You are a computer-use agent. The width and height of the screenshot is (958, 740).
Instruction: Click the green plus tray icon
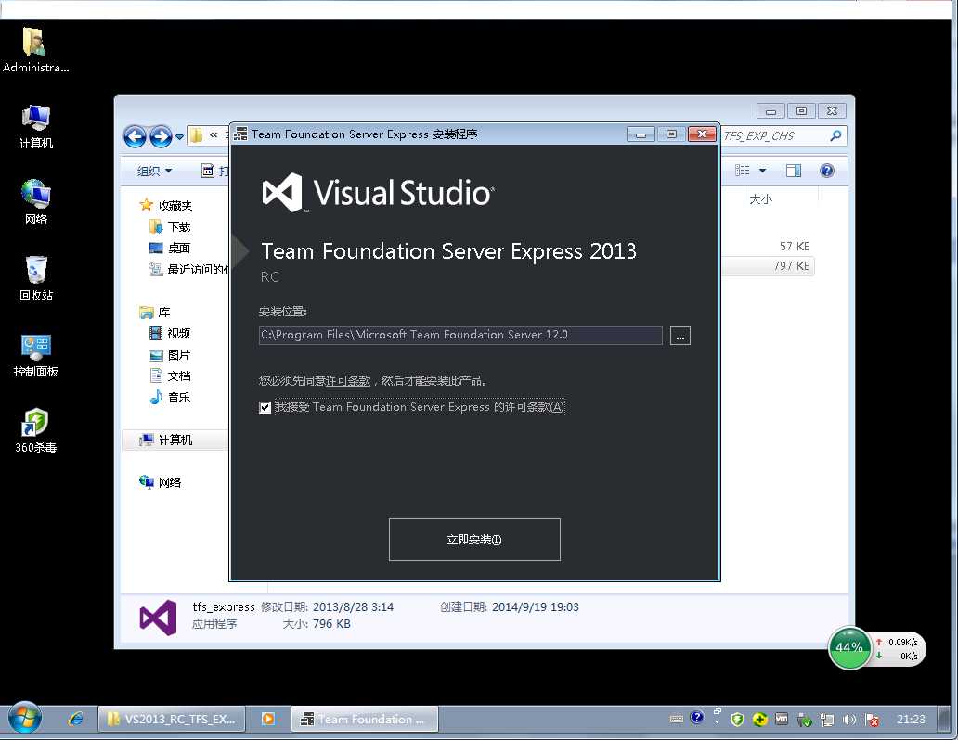tap(759, 720)
